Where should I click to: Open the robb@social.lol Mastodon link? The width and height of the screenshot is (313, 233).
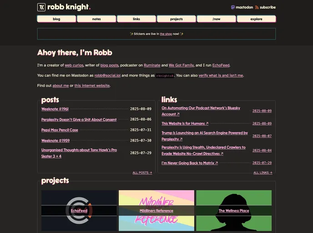coord(107,76)
